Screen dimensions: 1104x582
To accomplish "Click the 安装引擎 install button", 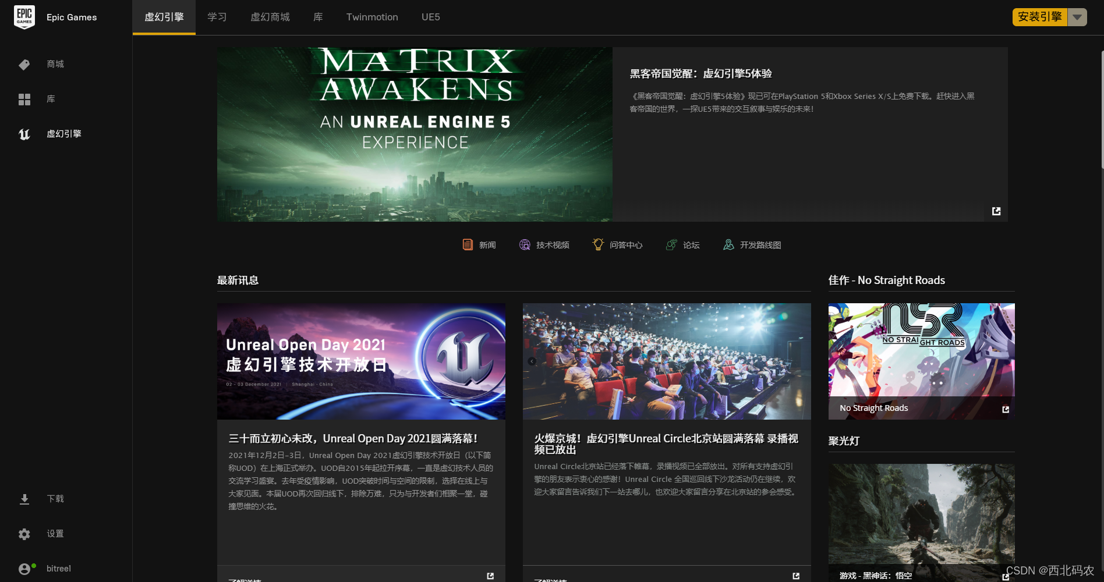I will coord(1040,17).
